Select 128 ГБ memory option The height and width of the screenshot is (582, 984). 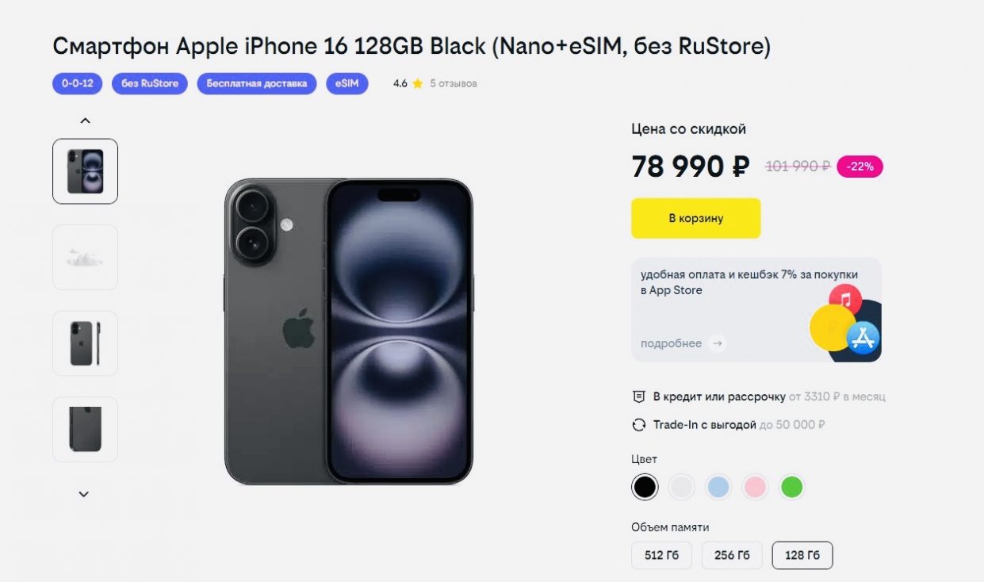802,555
